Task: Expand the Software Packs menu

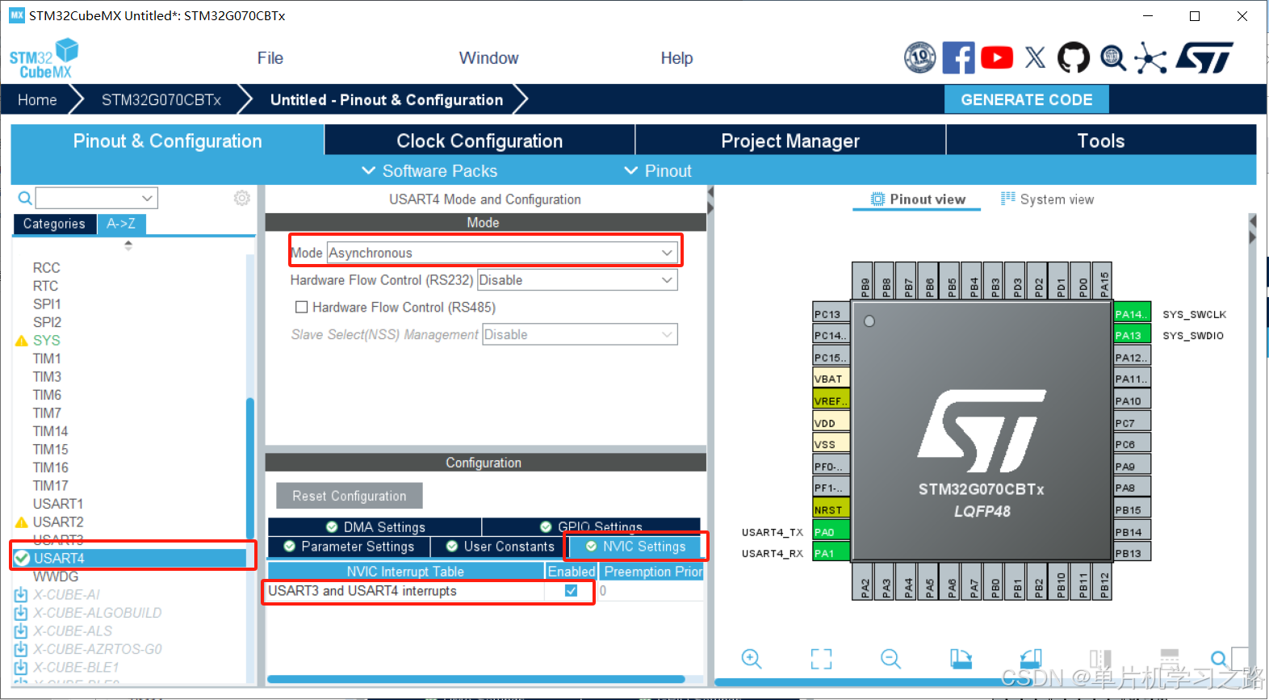Action: tap(429, 171)
